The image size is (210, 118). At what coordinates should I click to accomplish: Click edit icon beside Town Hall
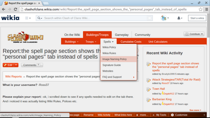148,89
